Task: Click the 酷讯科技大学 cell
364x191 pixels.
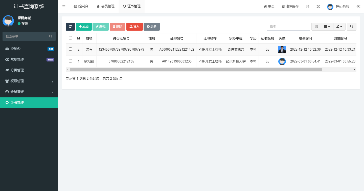Action: point(236,61)
